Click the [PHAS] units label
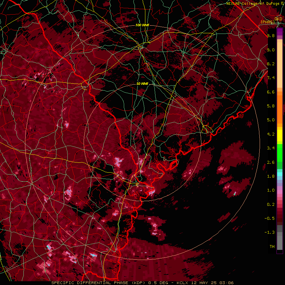This screenshot has height=285, width=285. tap(268, 22)
